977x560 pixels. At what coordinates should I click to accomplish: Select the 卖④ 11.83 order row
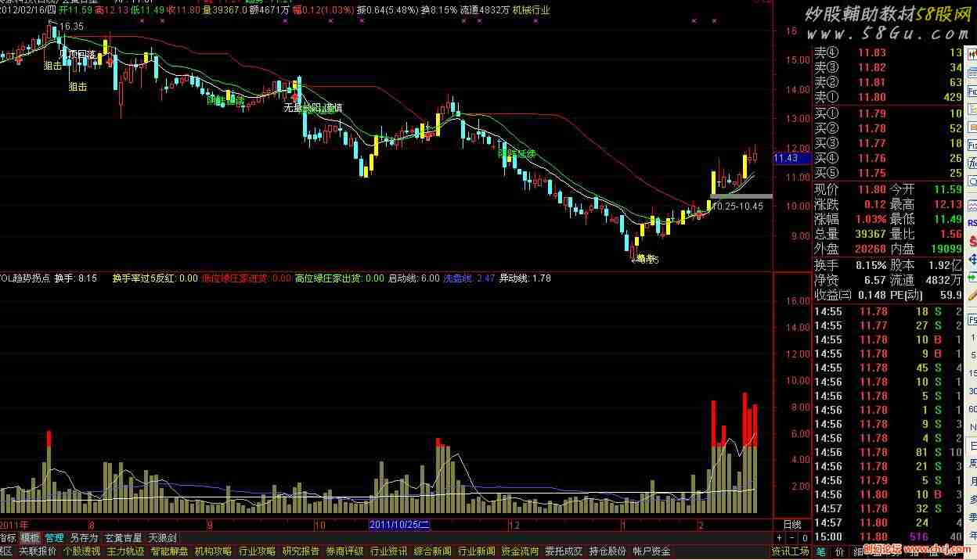point(889,52)
